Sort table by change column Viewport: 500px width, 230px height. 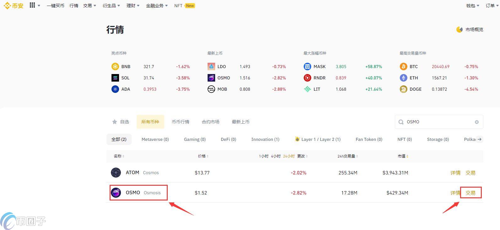[302, 156]
